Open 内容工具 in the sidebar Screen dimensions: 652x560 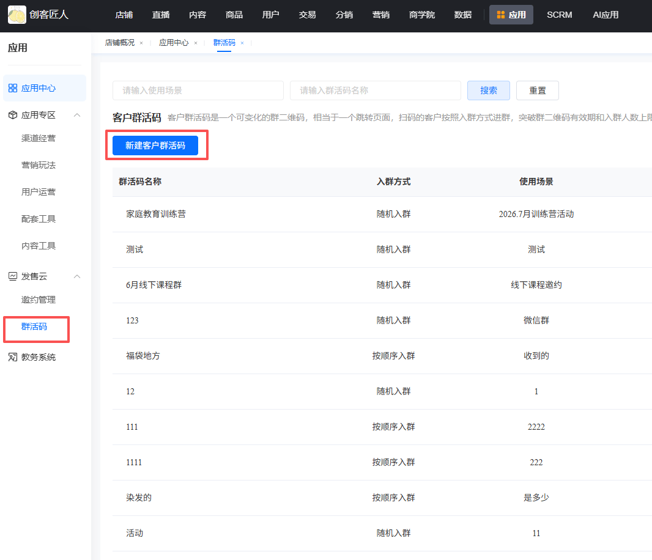[39, 246]
